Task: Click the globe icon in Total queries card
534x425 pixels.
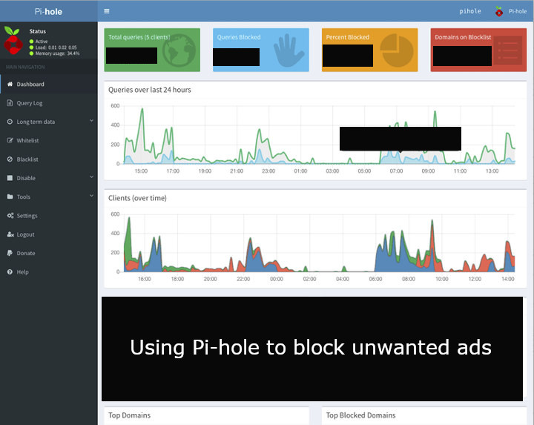Action: 179,50
